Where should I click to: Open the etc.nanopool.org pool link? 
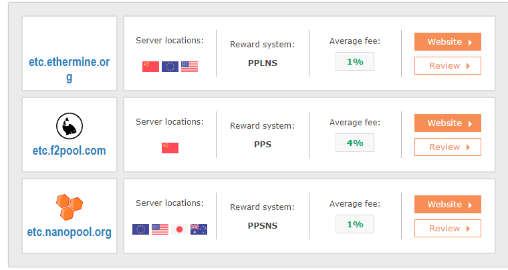tap(70, 232)
